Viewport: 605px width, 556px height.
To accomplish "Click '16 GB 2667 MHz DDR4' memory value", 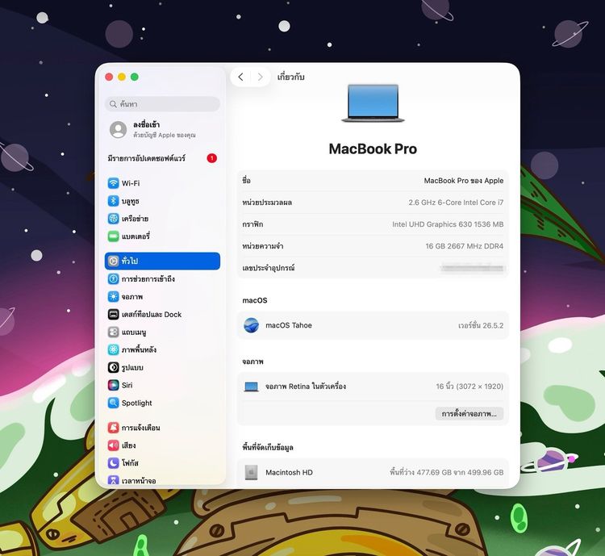I will pos(464,246).
